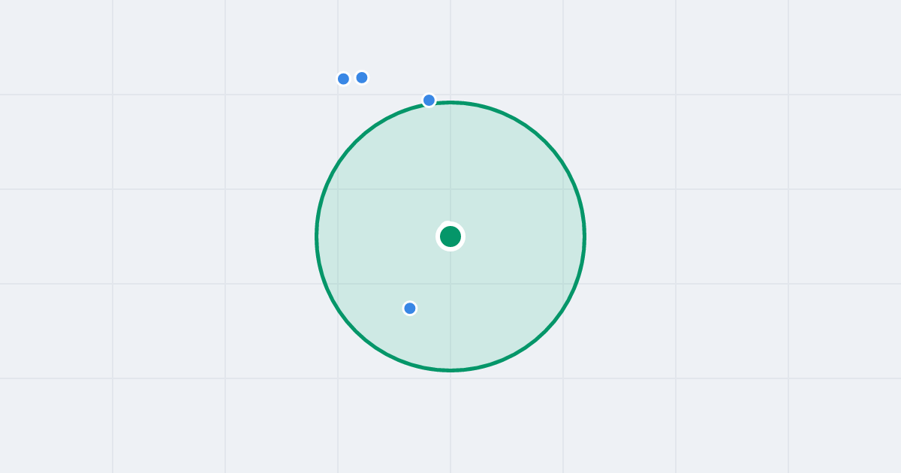Viewport: 901px width, 473px height.
Task: Click the upper-left grid intersection inside the circle
Action: click(338, 189)
